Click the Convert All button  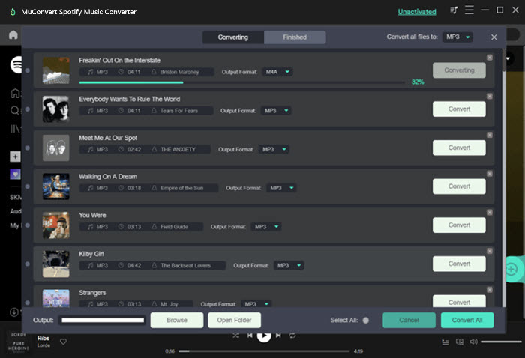pyautogui.click(x=467, y=320)
